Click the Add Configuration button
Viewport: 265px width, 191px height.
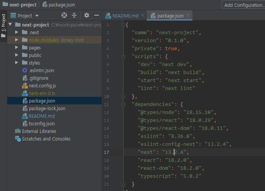click(x=244, y=5)
